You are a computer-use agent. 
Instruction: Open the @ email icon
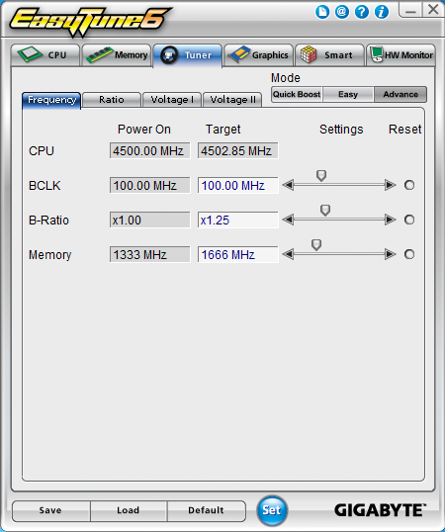[342, 12]
